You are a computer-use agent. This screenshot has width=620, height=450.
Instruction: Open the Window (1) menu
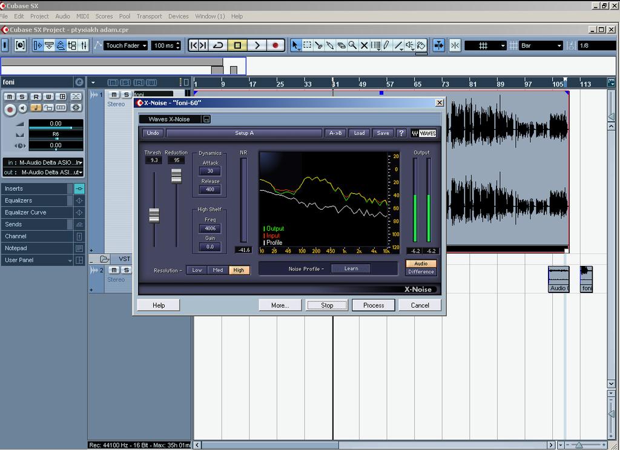coord(210,16)
